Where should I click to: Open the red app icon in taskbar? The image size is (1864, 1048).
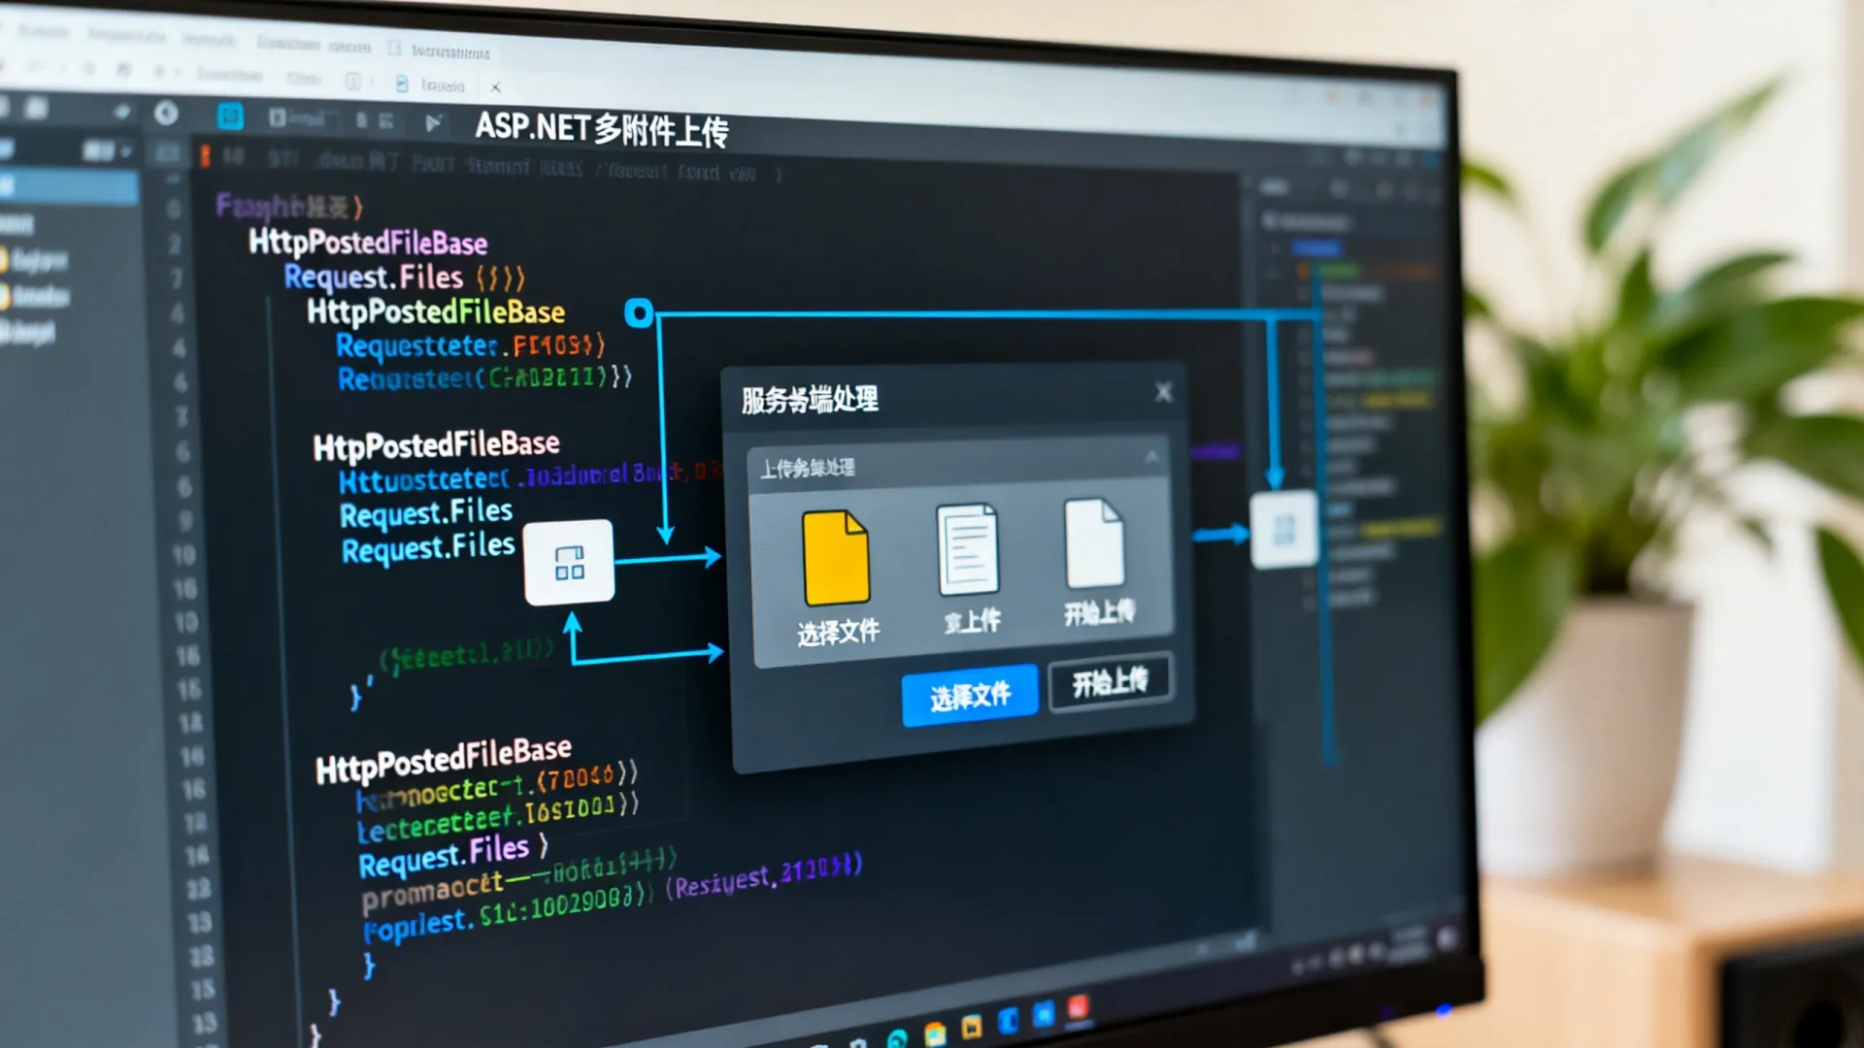pos(1078,1008)
